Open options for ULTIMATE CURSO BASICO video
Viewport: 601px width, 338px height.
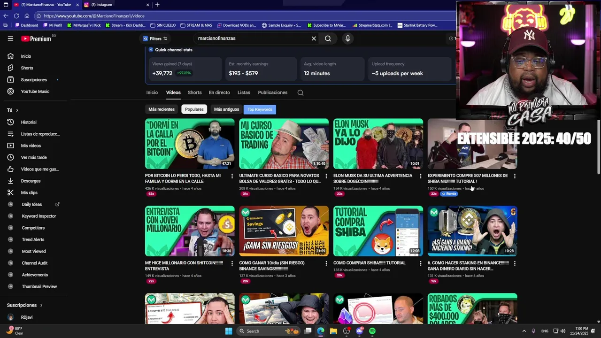click(x=326, y=176)
